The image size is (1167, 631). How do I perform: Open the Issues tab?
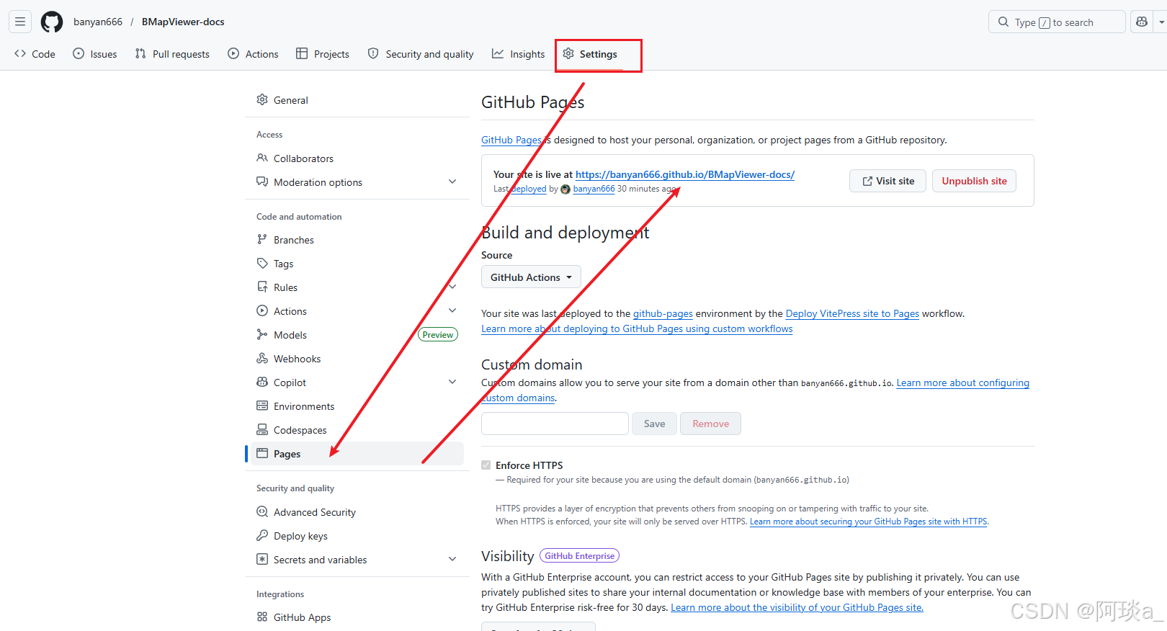95,54
